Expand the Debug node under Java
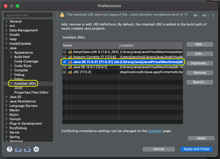Image resolution: width=220 pixels, height=159 pixels. (x=11, y=75)
